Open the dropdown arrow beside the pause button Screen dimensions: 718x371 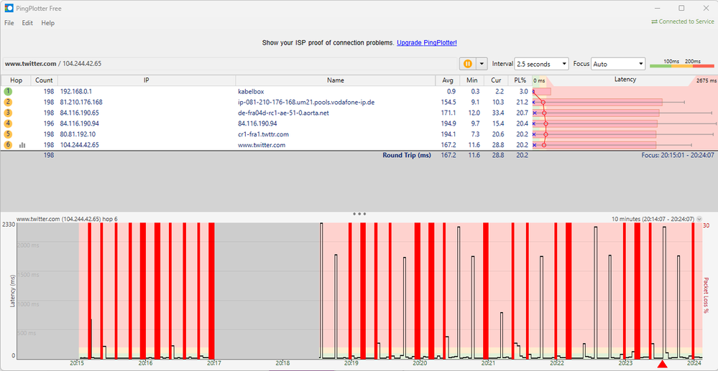point(482,64)
